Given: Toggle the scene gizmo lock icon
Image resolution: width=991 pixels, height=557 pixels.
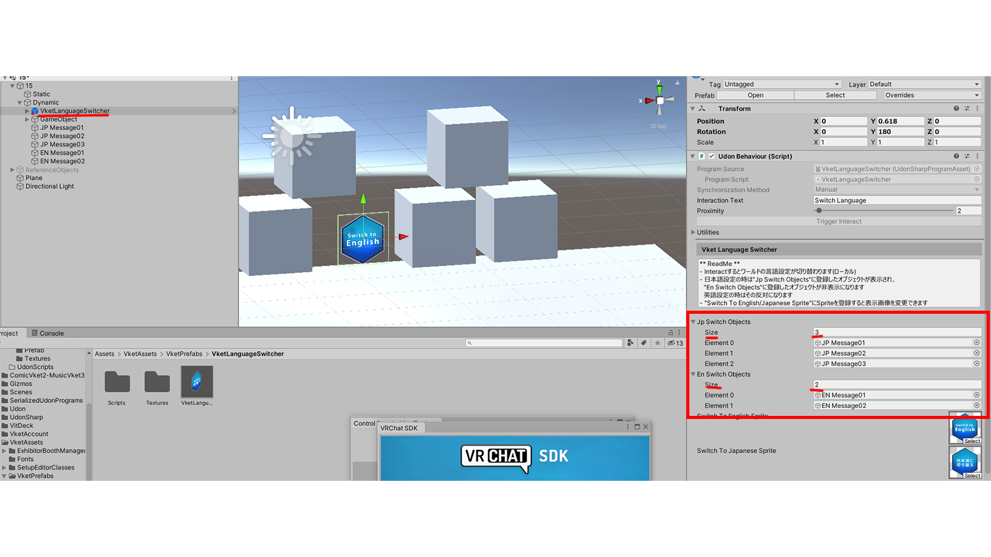Looking at the screenshot, I should [677, 82].
